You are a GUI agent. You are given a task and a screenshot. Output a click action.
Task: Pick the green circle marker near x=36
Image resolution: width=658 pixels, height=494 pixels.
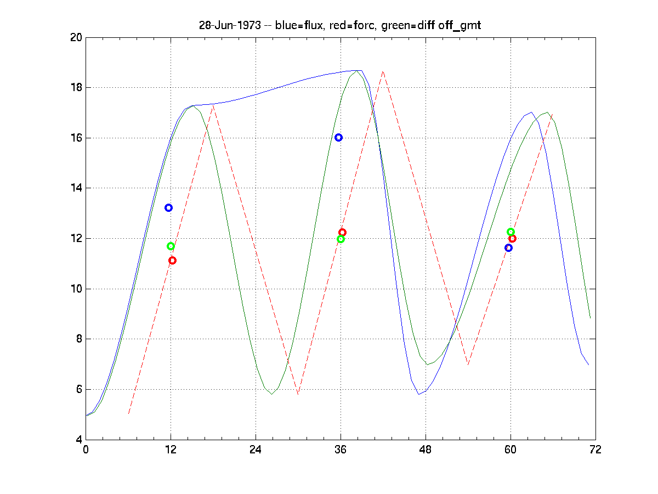coord(341,239)
